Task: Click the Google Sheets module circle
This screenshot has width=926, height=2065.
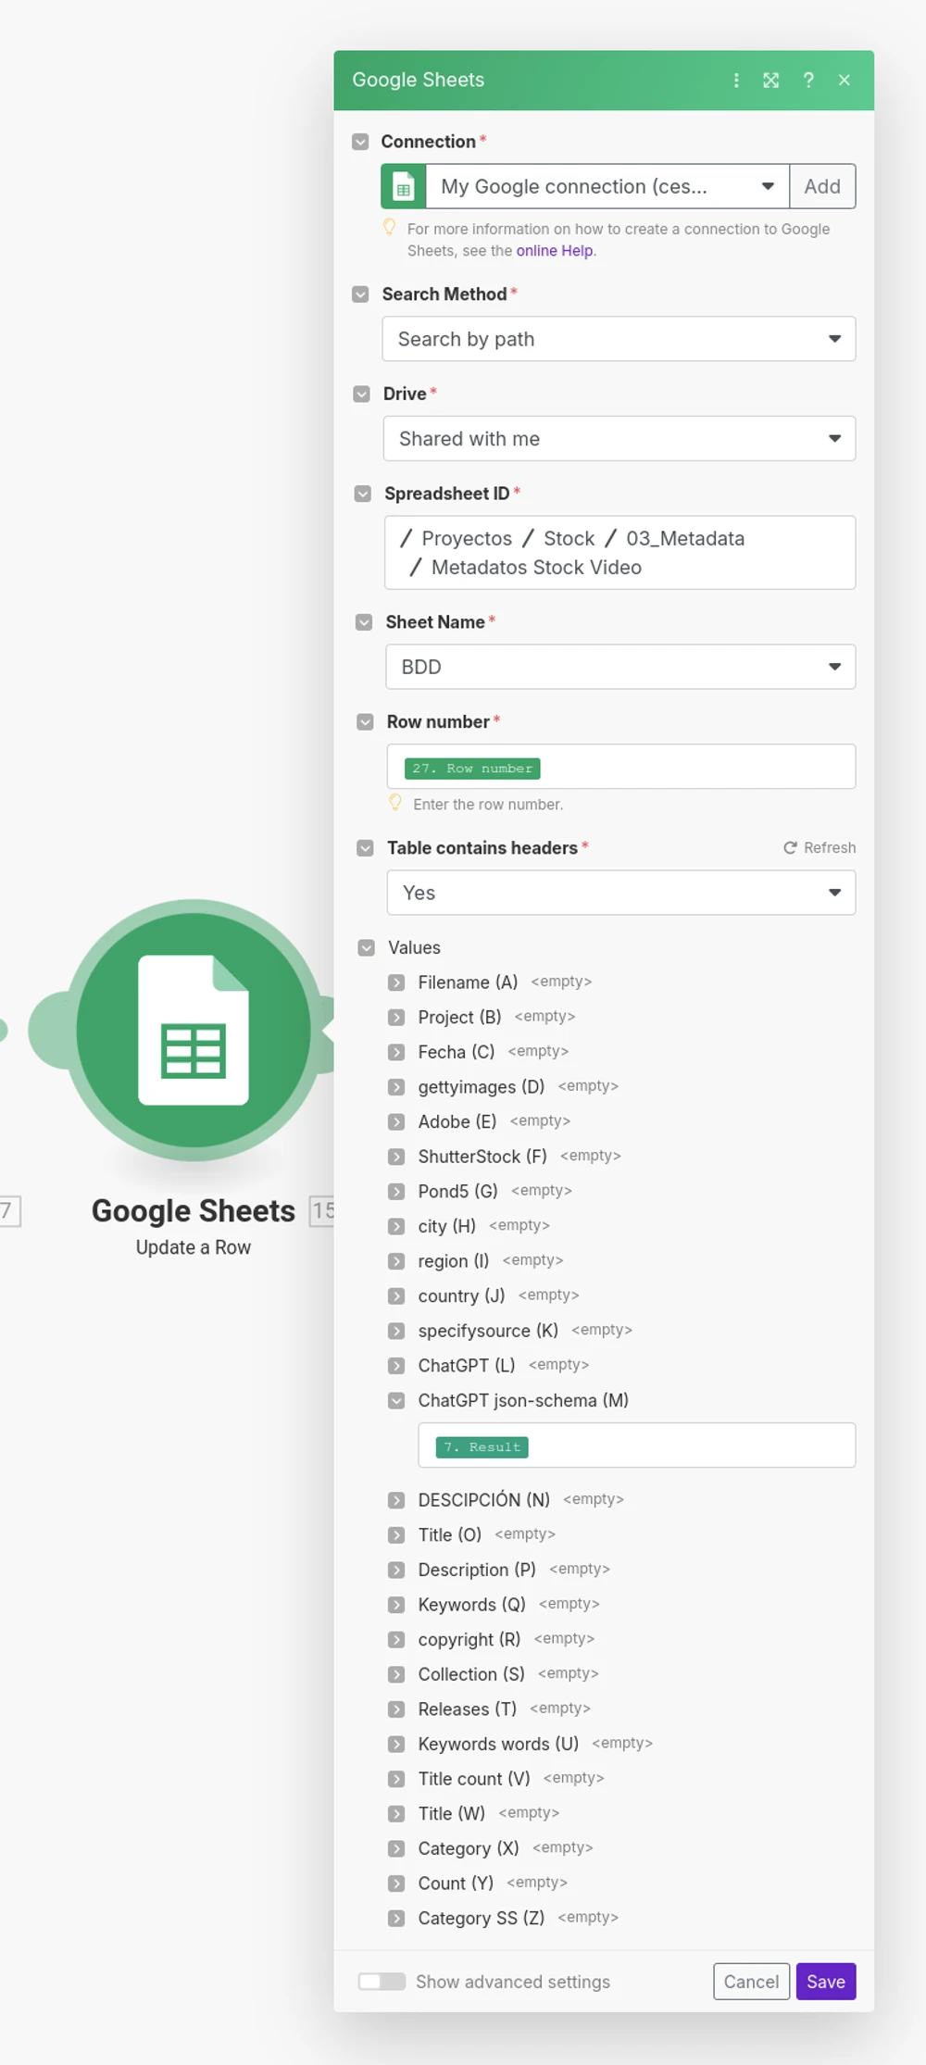Action: coord(194,1030)
